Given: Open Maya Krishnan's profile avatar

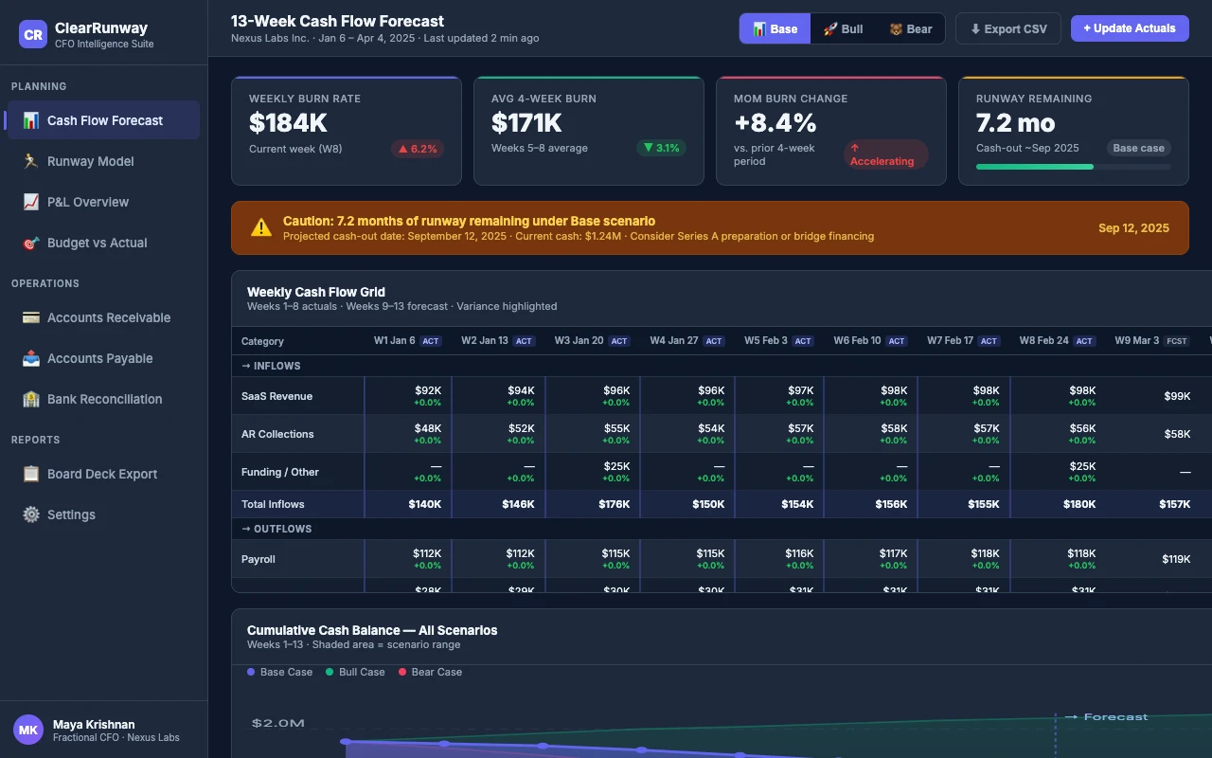Looking at the screenshot, I should click(x=28, y=730).
